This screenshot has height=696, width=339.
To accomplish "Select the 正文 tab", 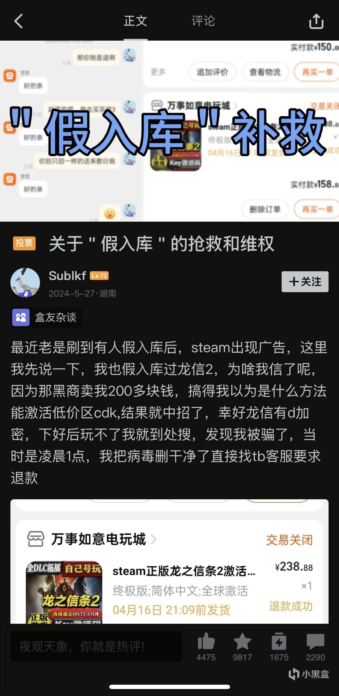I will coord(135,21).
